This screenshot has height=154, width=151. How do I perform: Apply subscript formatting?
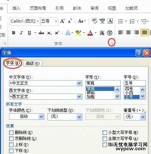(x=49, y=33)
